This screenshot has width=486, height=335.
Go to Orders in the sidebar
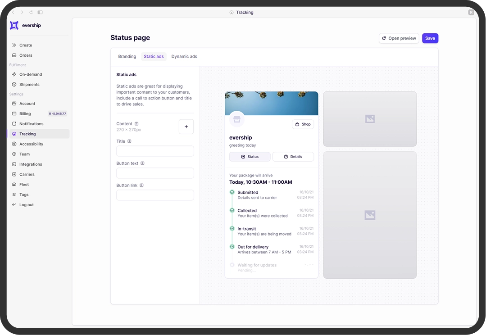click(x=26, y=55)
